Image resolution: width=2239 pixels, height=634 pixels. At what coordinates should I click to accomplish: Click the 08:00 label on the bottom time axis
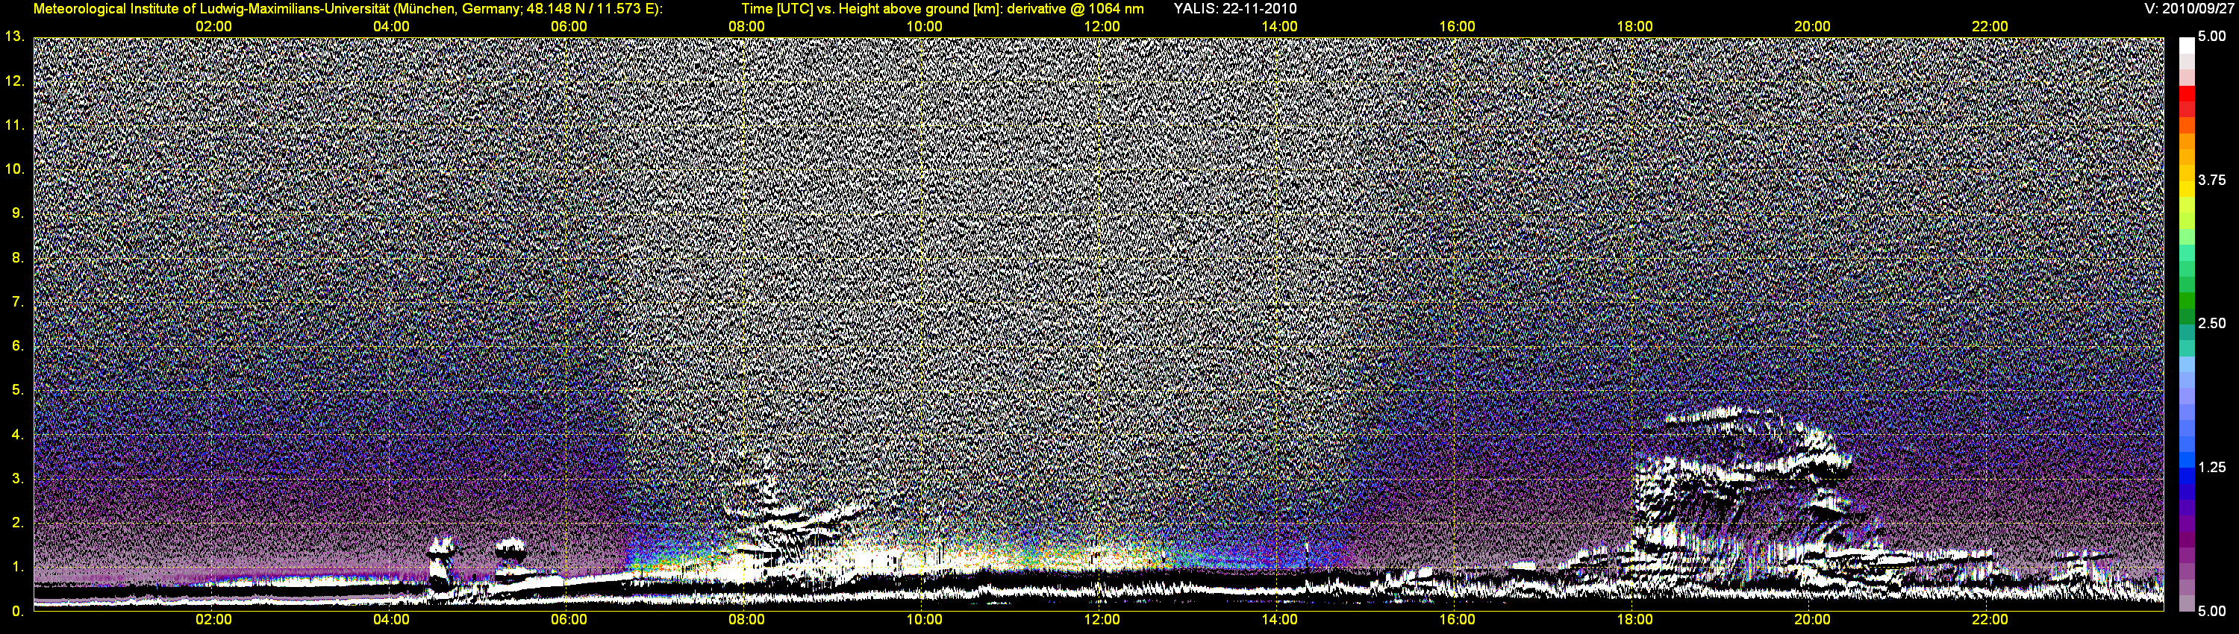746,620
